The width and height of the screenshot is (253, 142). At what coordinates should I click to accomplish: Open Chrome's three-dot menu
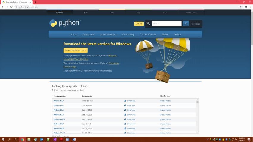[250, 7]
